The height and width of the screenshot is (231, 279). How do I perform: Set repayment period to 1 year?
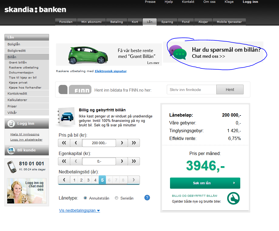(74, 180)
